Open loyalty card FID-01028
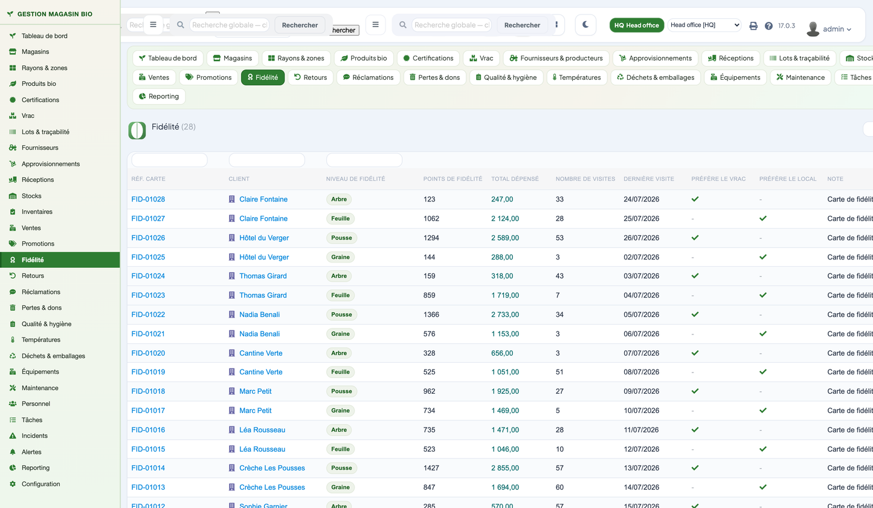Screen dimensions: 873x508 pos(148,199)
